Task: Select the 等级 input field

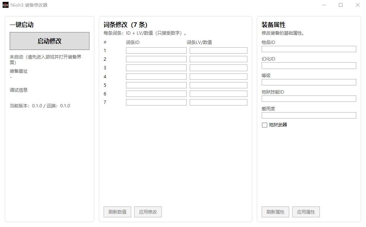Action: point(309,82)
